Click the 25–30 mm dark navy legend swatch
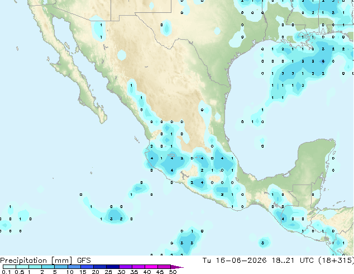354x274 pixels. [x=112, y=267]
